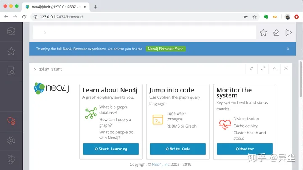Click the Neo4j Browser Sync button
The height and width of the screenshot is (170, 303).
(166, 49)
